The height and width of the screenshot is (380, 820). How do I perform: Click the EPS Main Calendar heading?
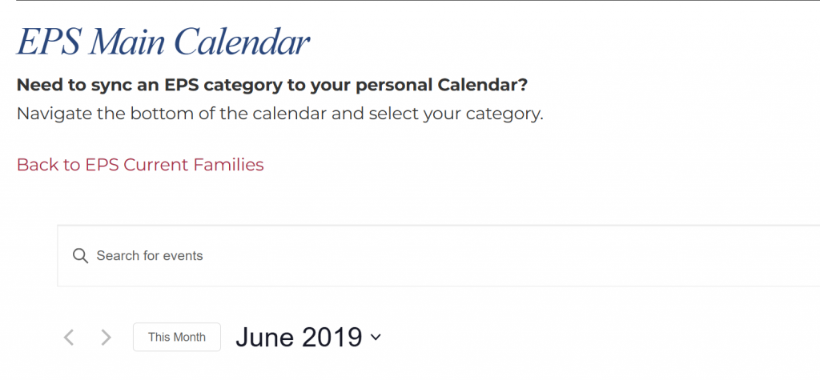point(163,42)
